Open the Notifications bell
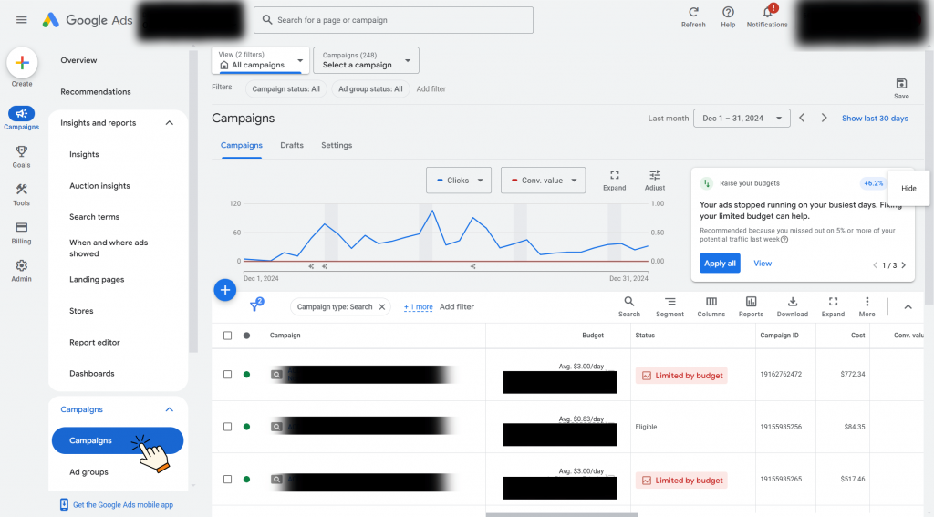Image resolution: width=934 pixels, height=517 pixels. click(x=767, y=13)
